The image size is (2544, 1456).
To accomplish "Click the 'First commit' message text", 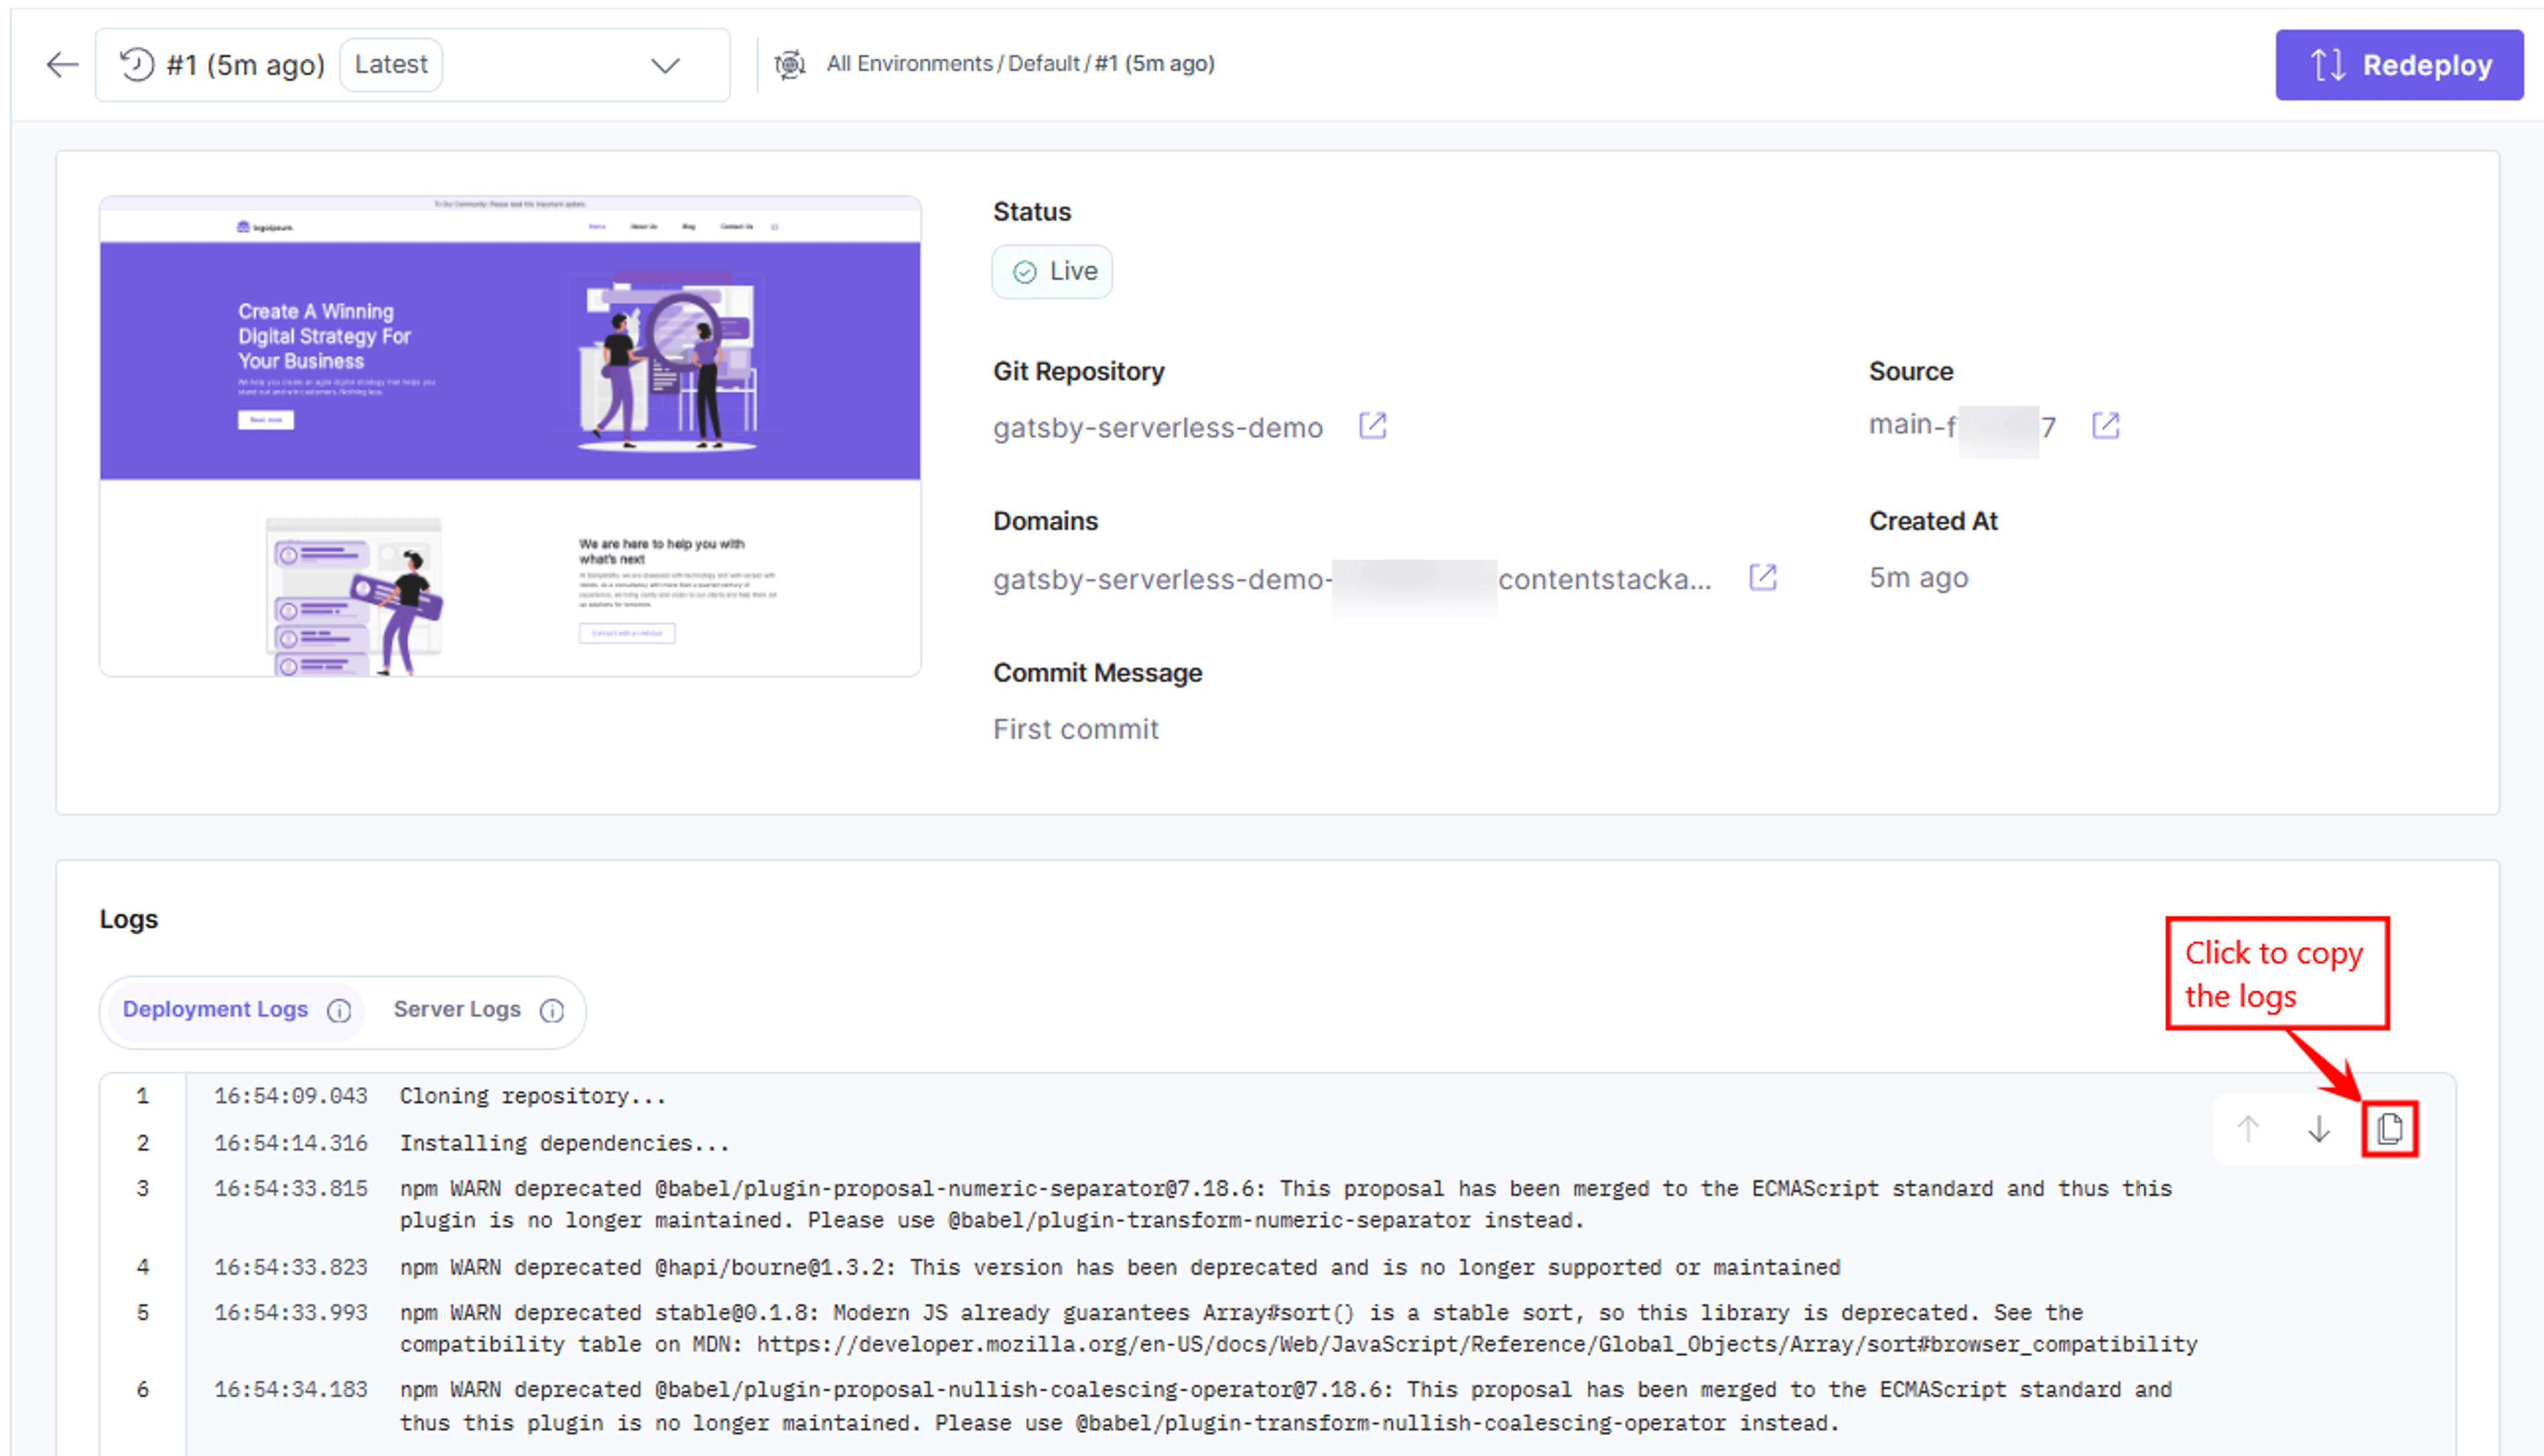I will 1076,729.
